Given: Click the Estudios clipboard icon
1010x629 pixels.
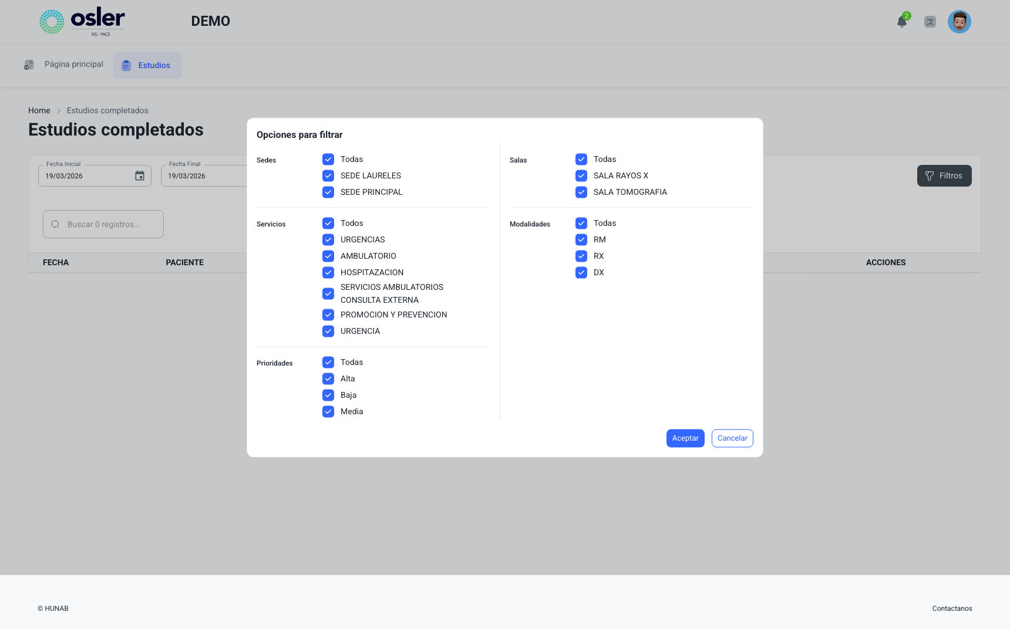Looking at the screenshot, I should tap(126, 65).
